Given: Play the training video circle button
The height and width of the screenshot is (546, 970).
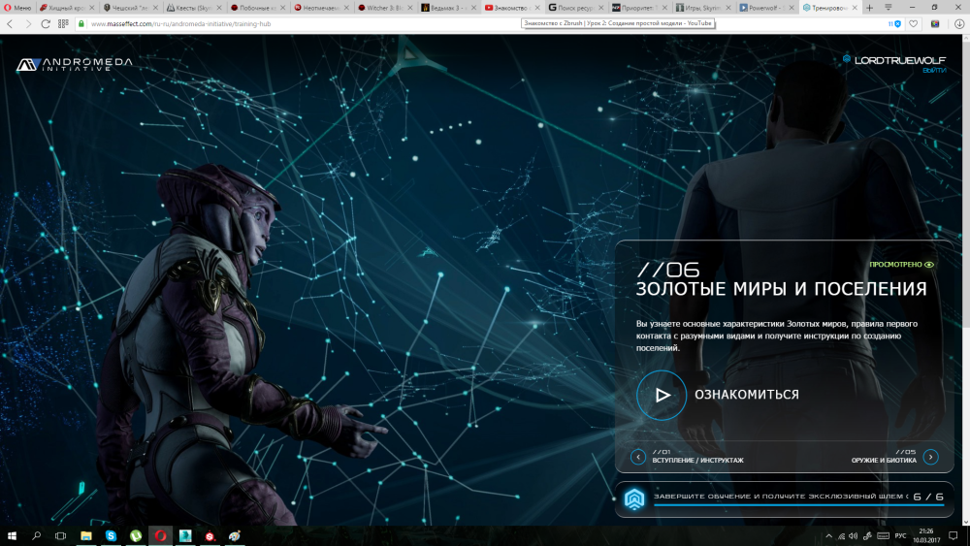Looking at the screenshot, I should pyautogui.click(x=662, y=395).
